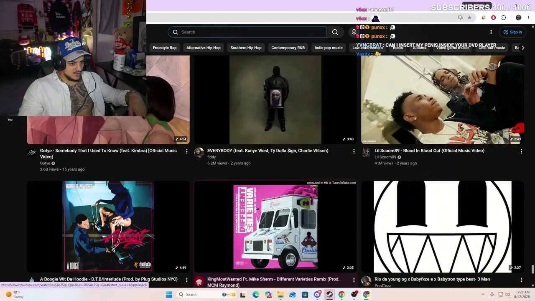
Task: Open Steam from the taskbar
Action: (x=329, y=294)
